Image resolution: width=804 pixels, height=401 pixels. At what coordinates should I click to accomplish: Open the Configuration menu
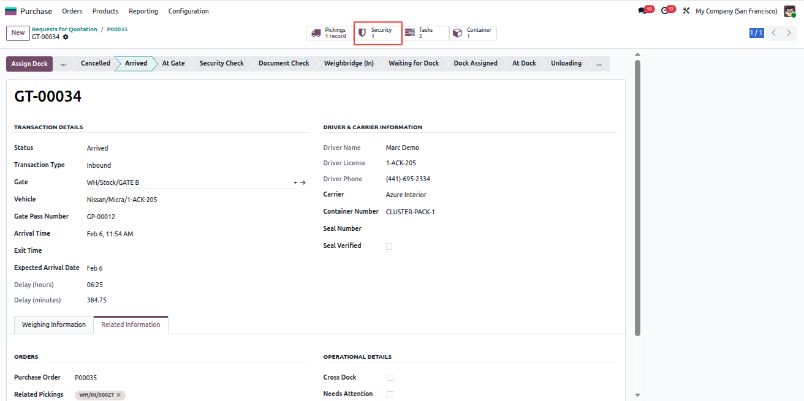[188, 11]
